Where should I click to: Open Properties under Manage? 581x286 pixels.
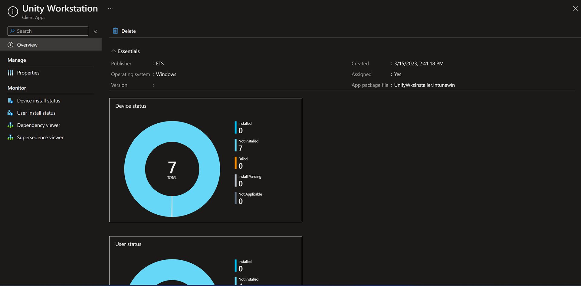[x=28, y=73]
